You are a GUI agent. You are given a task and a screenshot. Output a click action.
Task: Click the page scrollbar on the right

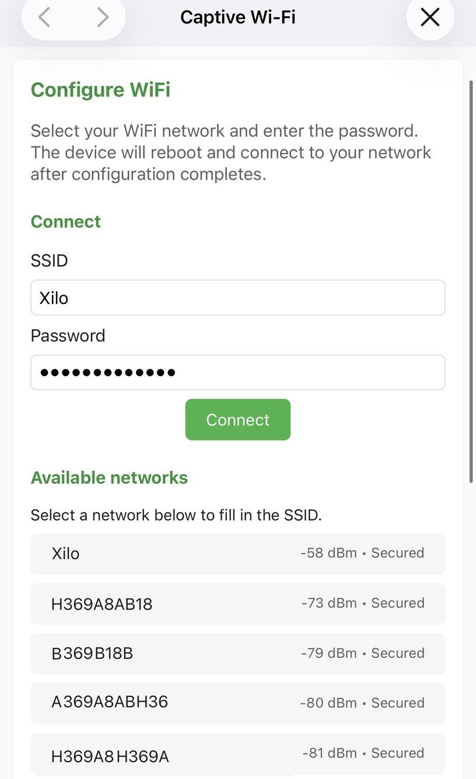(x=471, y=281)
